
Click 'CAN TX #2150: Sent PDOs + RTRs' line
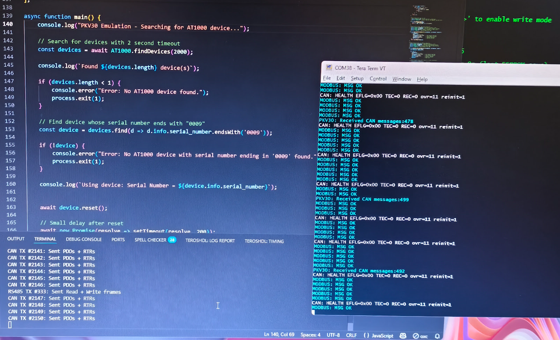click(x=52, y=318)
